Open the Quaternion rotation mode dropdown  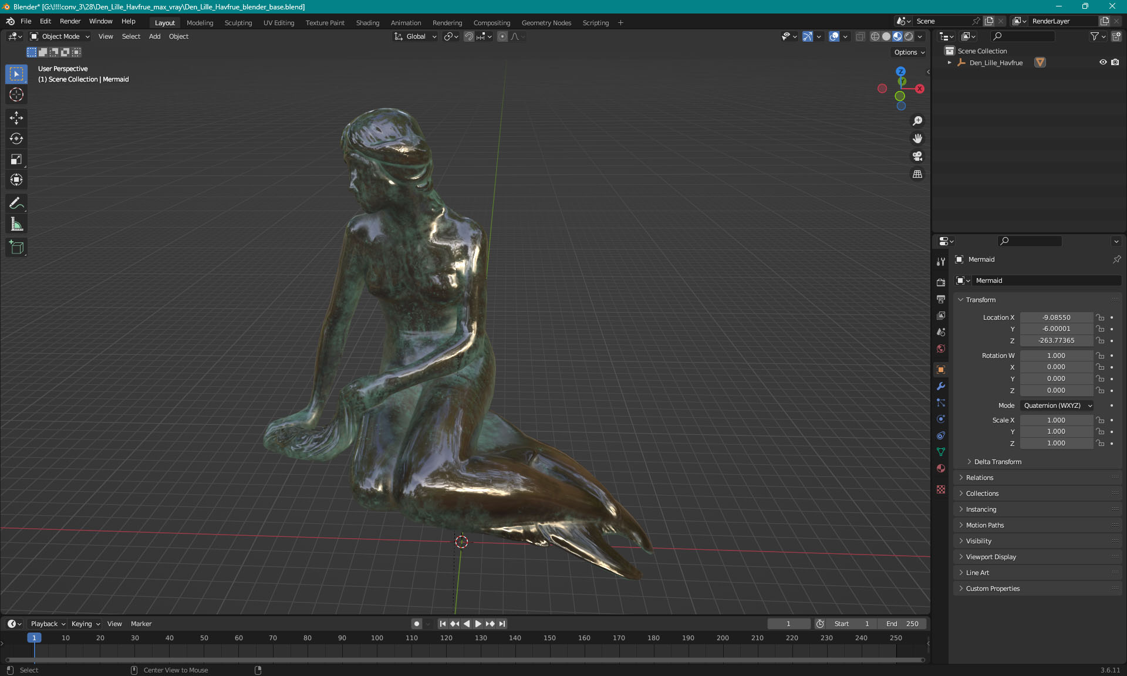1057,405
